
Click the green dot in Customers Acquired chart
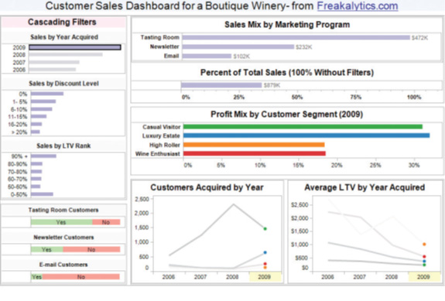click(265, 229)
